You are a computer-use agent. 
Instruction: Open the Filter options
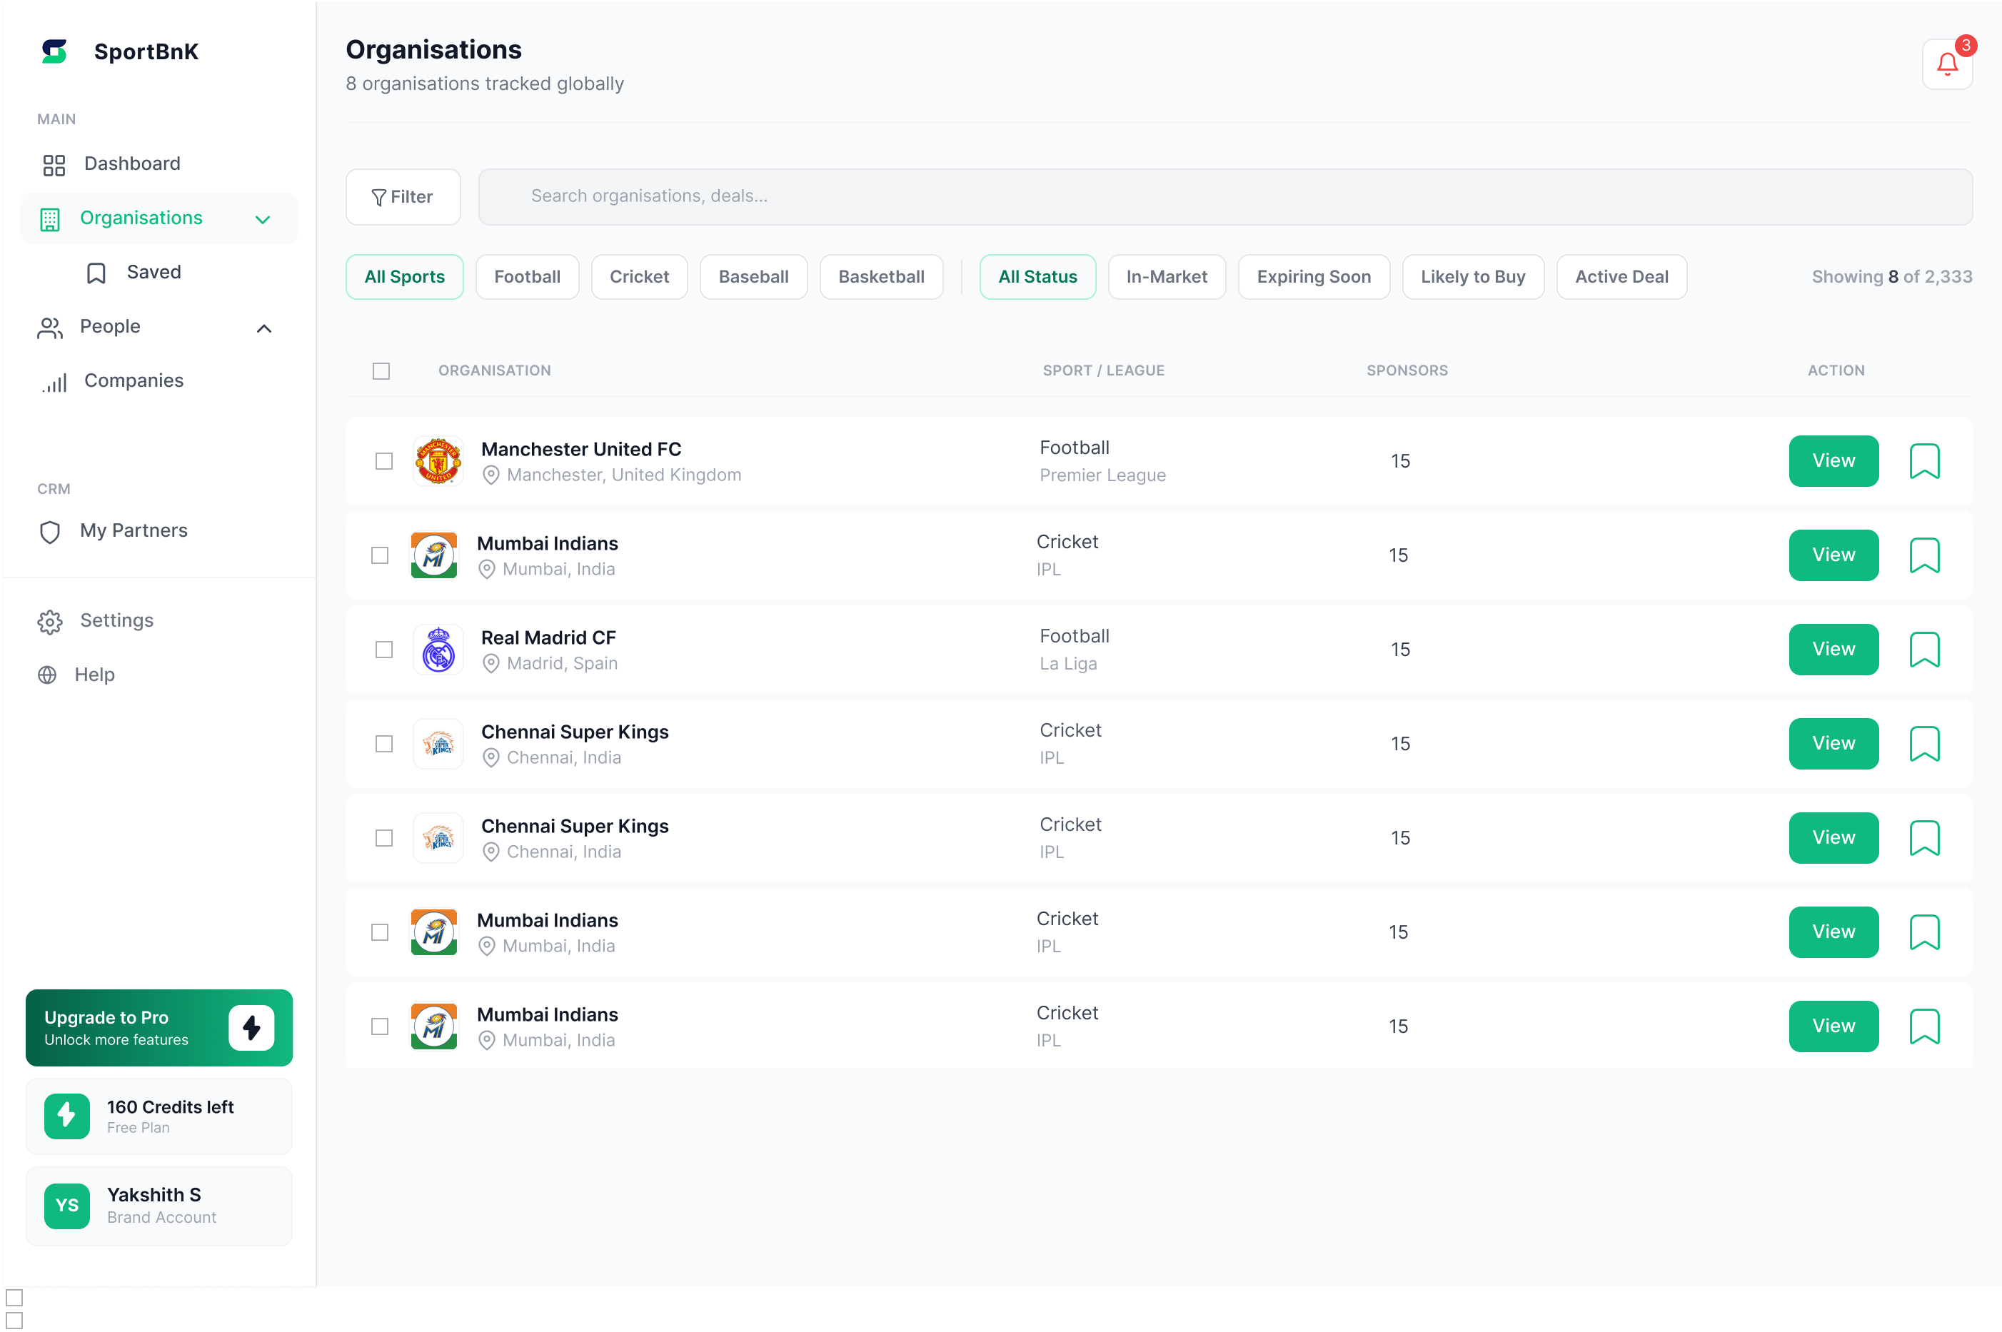point(403,197)
